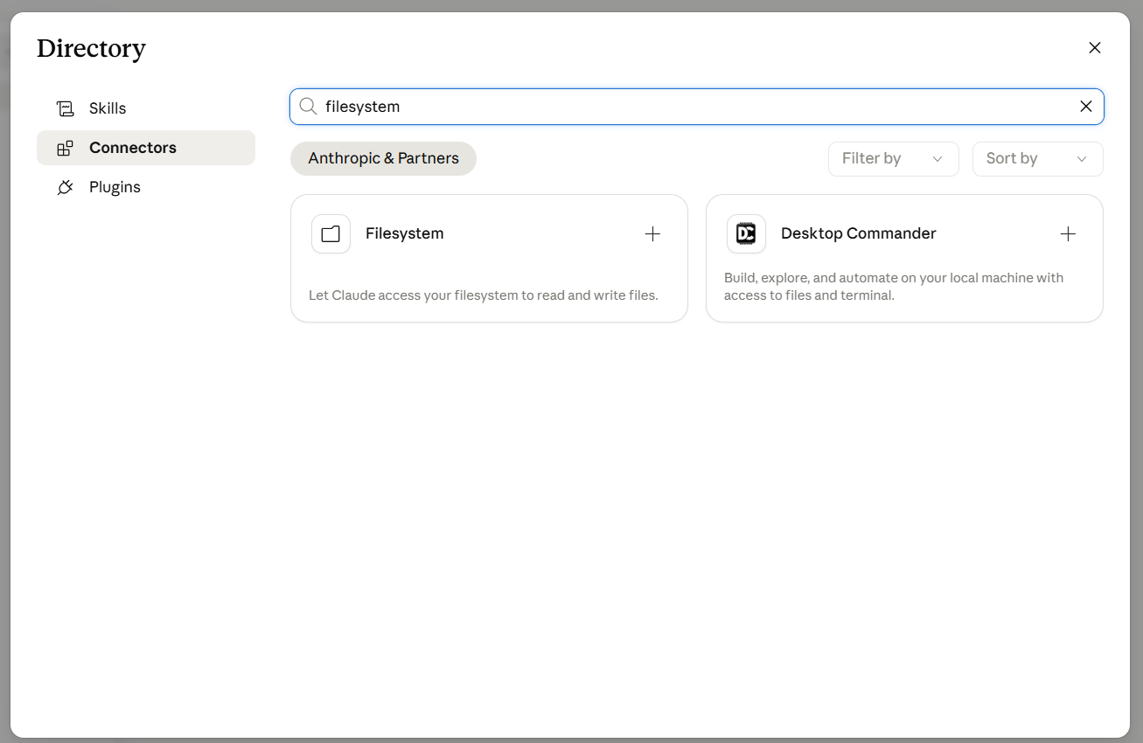Image resolution: width=1143 pixels, height=743 pixels.
Task: Open the Plugins section
Action: pos(145,187)
